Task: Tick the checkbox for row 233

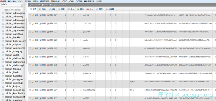Action: tap(30, 82)
